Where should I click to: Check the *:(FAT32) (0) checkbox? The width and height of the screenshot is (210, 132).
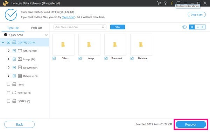pos(8,93)
